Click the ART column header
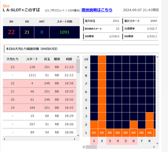 (x=42, y=21)
